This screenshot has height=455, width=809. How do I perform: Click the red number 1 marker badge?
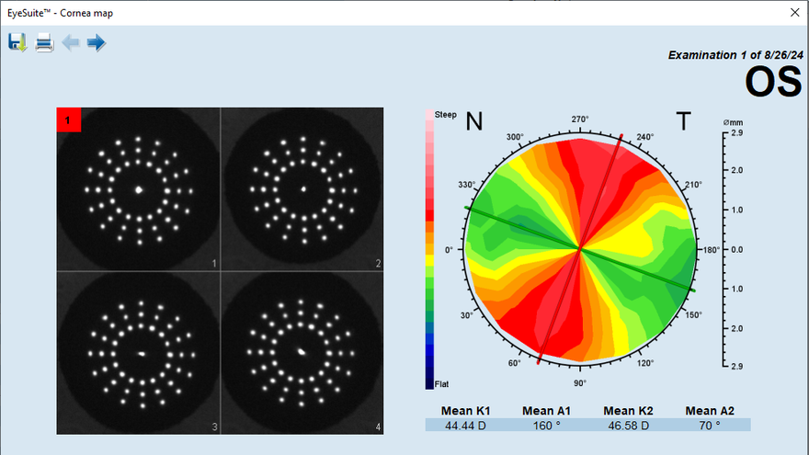click(x=69, y=120)
